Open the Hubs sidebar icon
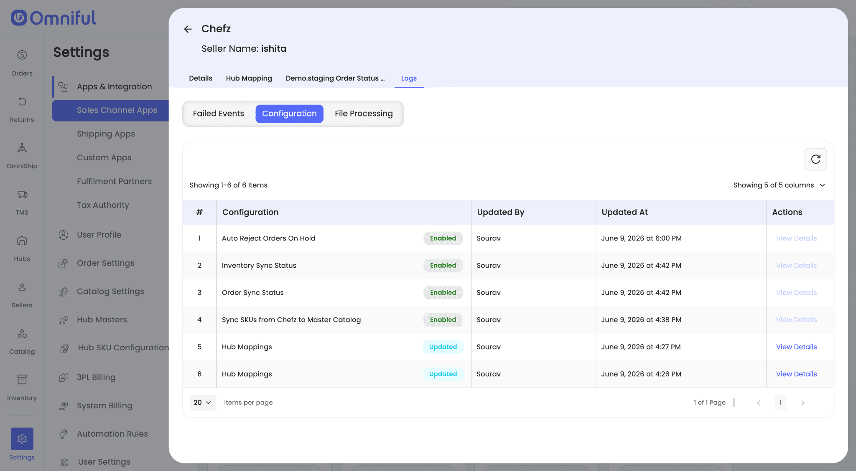 tap(22, 241)
